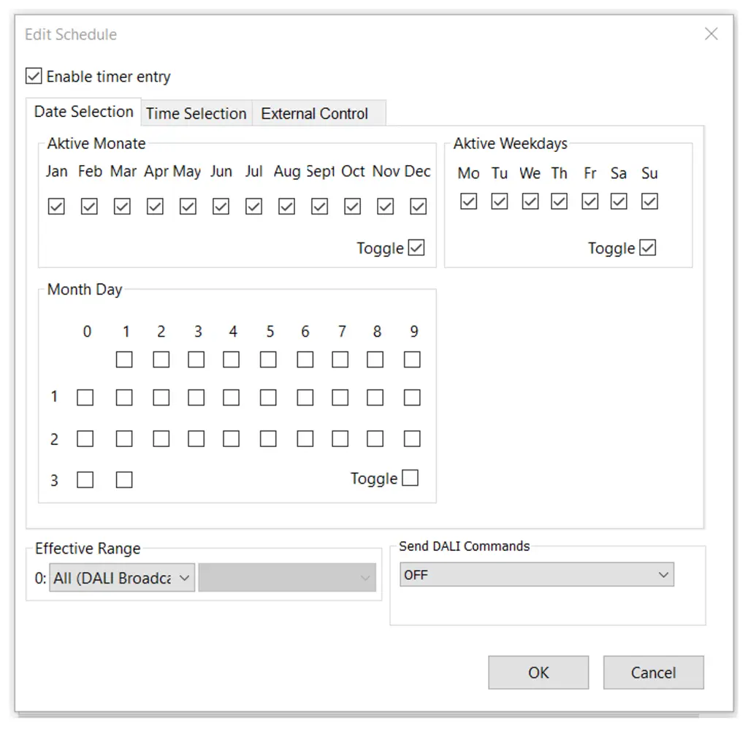Uncheck the Su weekday checkbox
Viewport: 748px width, 729px height.
click(x=649, y=201)
